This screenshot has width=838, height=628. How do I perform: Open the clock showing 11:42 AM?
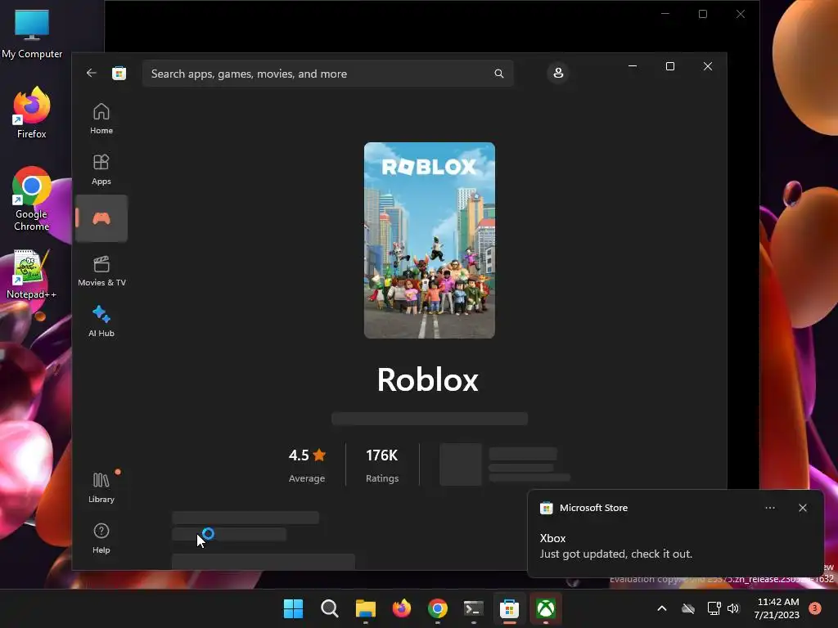point(777,608)
